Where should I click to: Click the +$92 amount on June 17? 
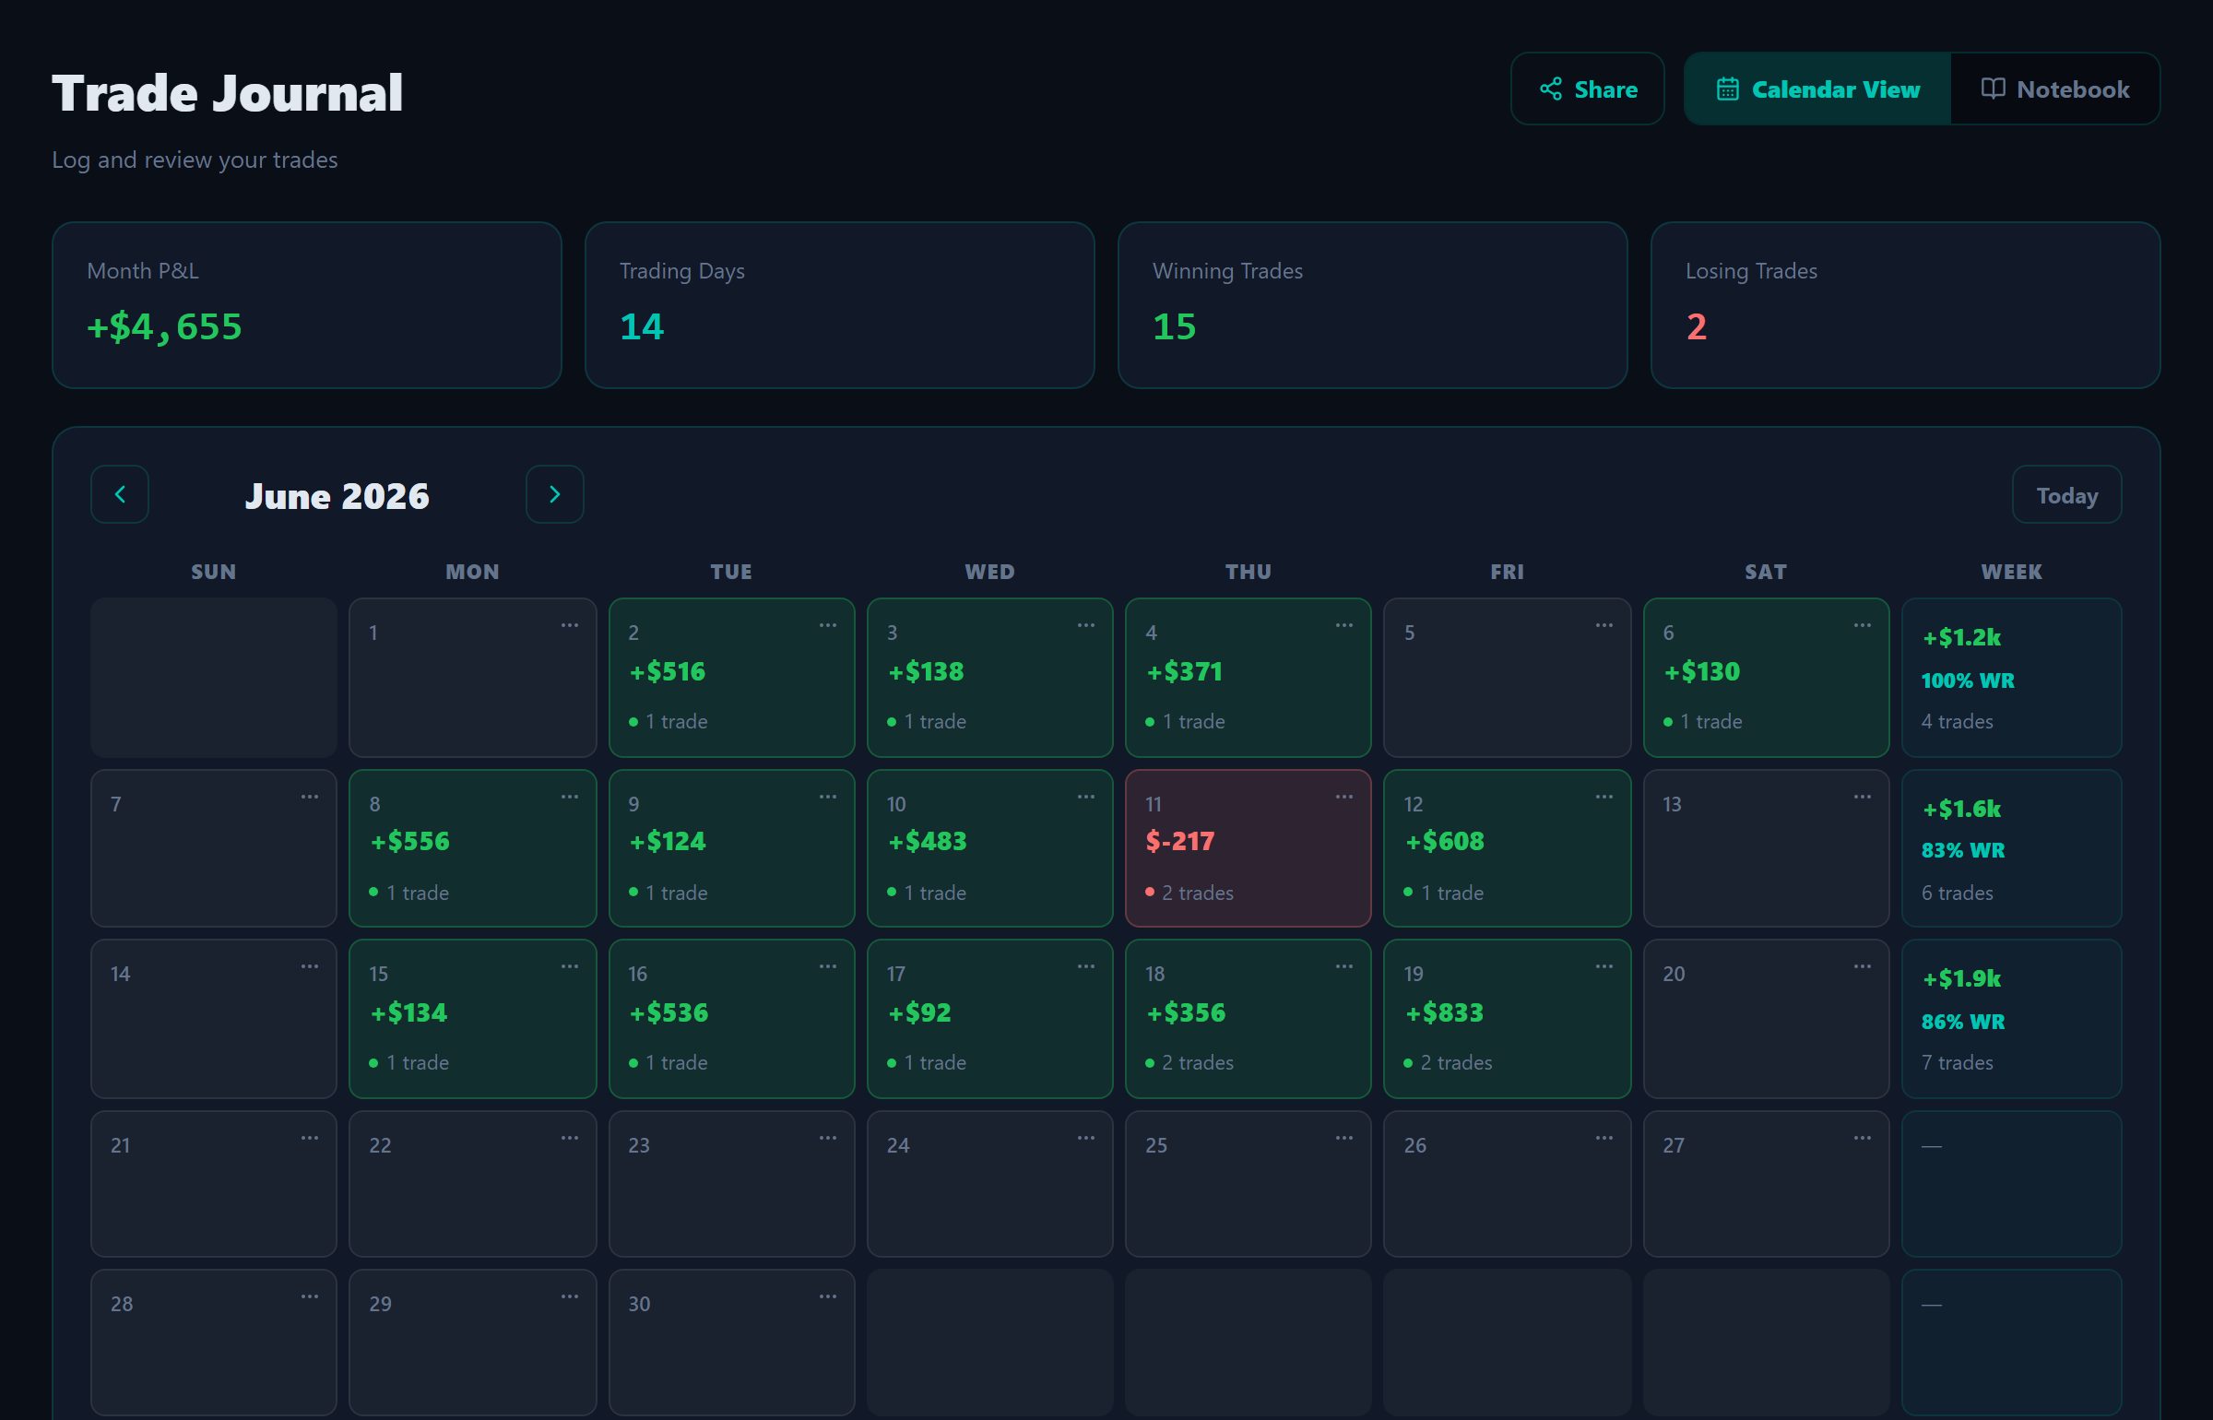click(x=919, y=1012)
